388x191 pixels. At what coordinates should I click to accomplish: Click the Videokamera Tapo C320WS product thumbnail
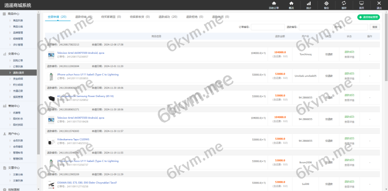pos(51,141)
